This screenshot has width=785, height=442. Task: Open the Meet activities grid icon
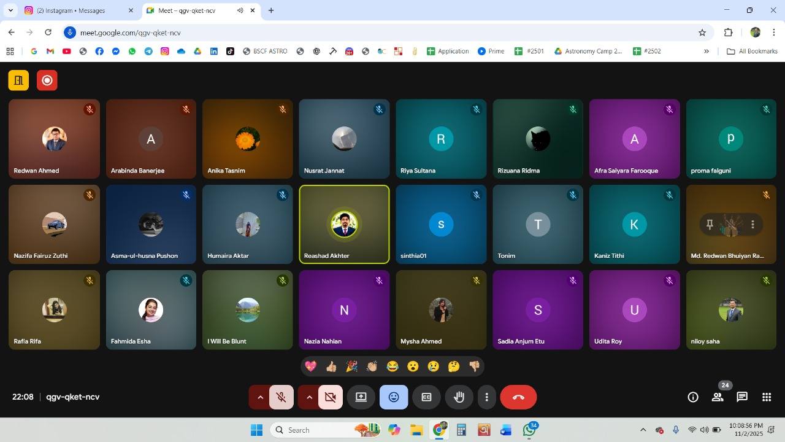pos(765,397)
